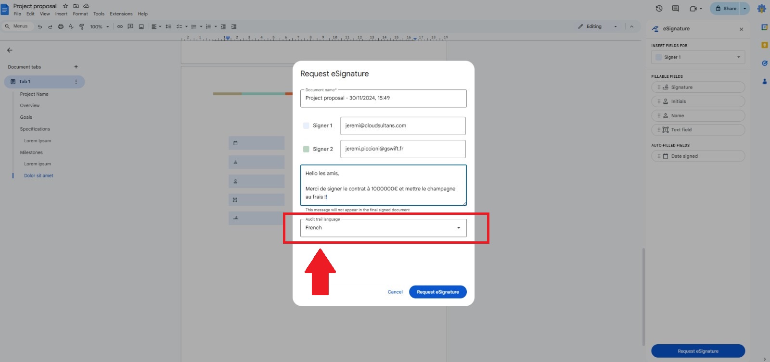Open the video call options dropdown

[x=701, y=9]
